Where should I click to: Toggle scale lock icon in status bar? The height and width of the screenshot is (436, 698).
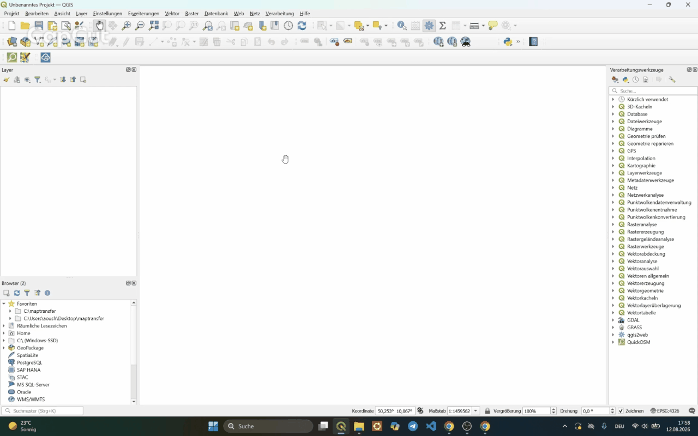(488, 411)
